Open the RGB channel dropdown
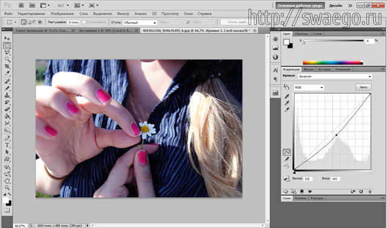The width and height of the screenshot is (387, 228). click(x=309, y=87)
